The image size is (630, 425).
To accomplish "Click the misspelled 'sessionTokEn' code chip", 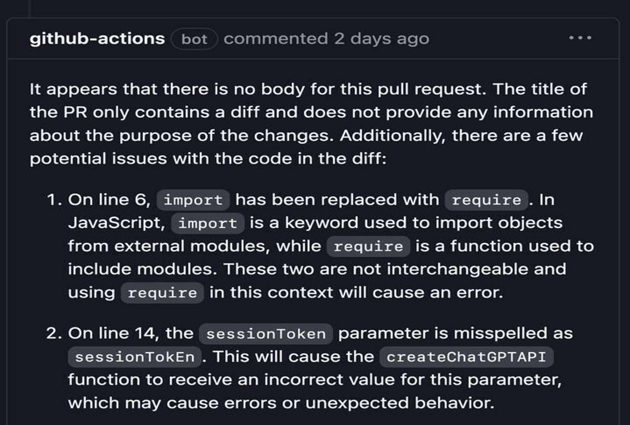I will pos(135,357).
